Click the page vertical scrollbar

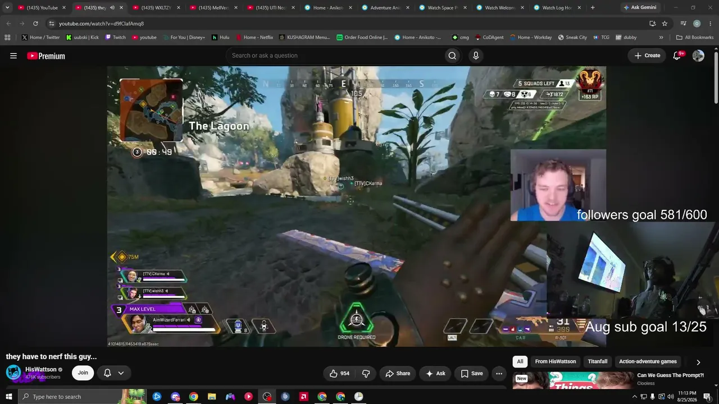coord(716,77)
